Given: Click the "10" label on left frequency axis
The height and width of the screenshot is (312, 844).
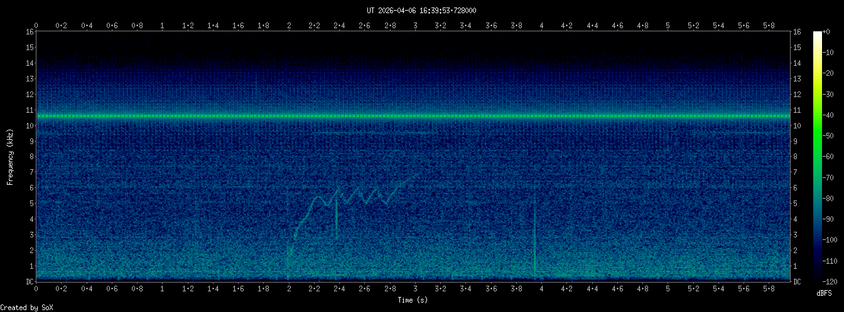Looking at the screenshot, I should [x=29, y=126].
